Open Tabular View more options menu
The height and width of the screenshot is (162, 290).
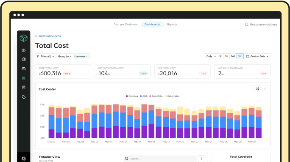(201, 159)
